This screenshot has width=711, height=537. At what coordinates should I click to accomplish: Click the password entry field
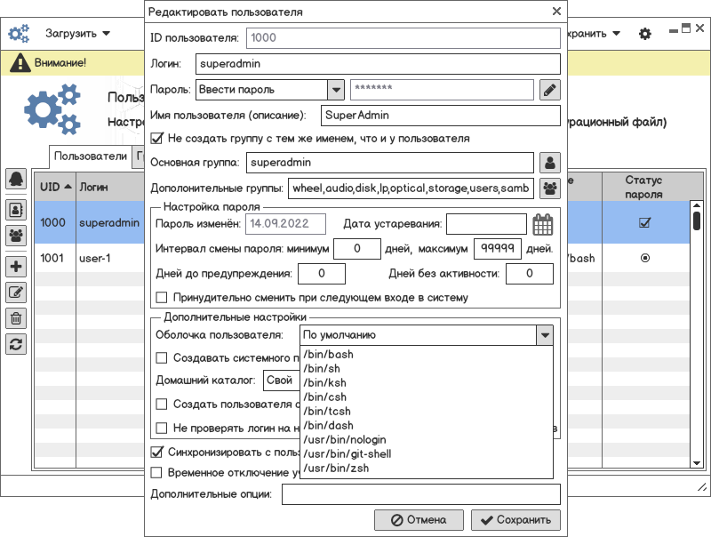(x=442, y=90)
